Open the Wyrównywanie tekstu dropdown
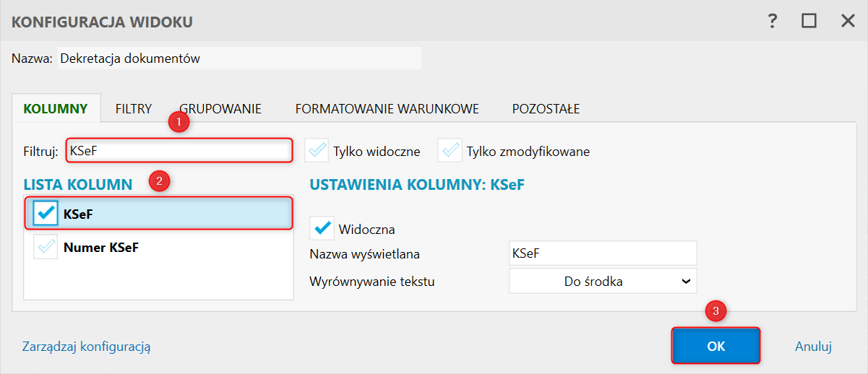This screenshot has height=374, width=868. 603,282
